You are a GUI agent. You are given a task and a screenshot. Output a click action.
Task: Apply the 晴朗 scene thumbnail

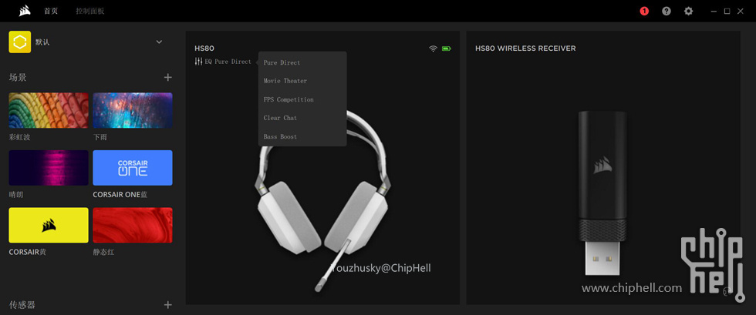[49, 168]
